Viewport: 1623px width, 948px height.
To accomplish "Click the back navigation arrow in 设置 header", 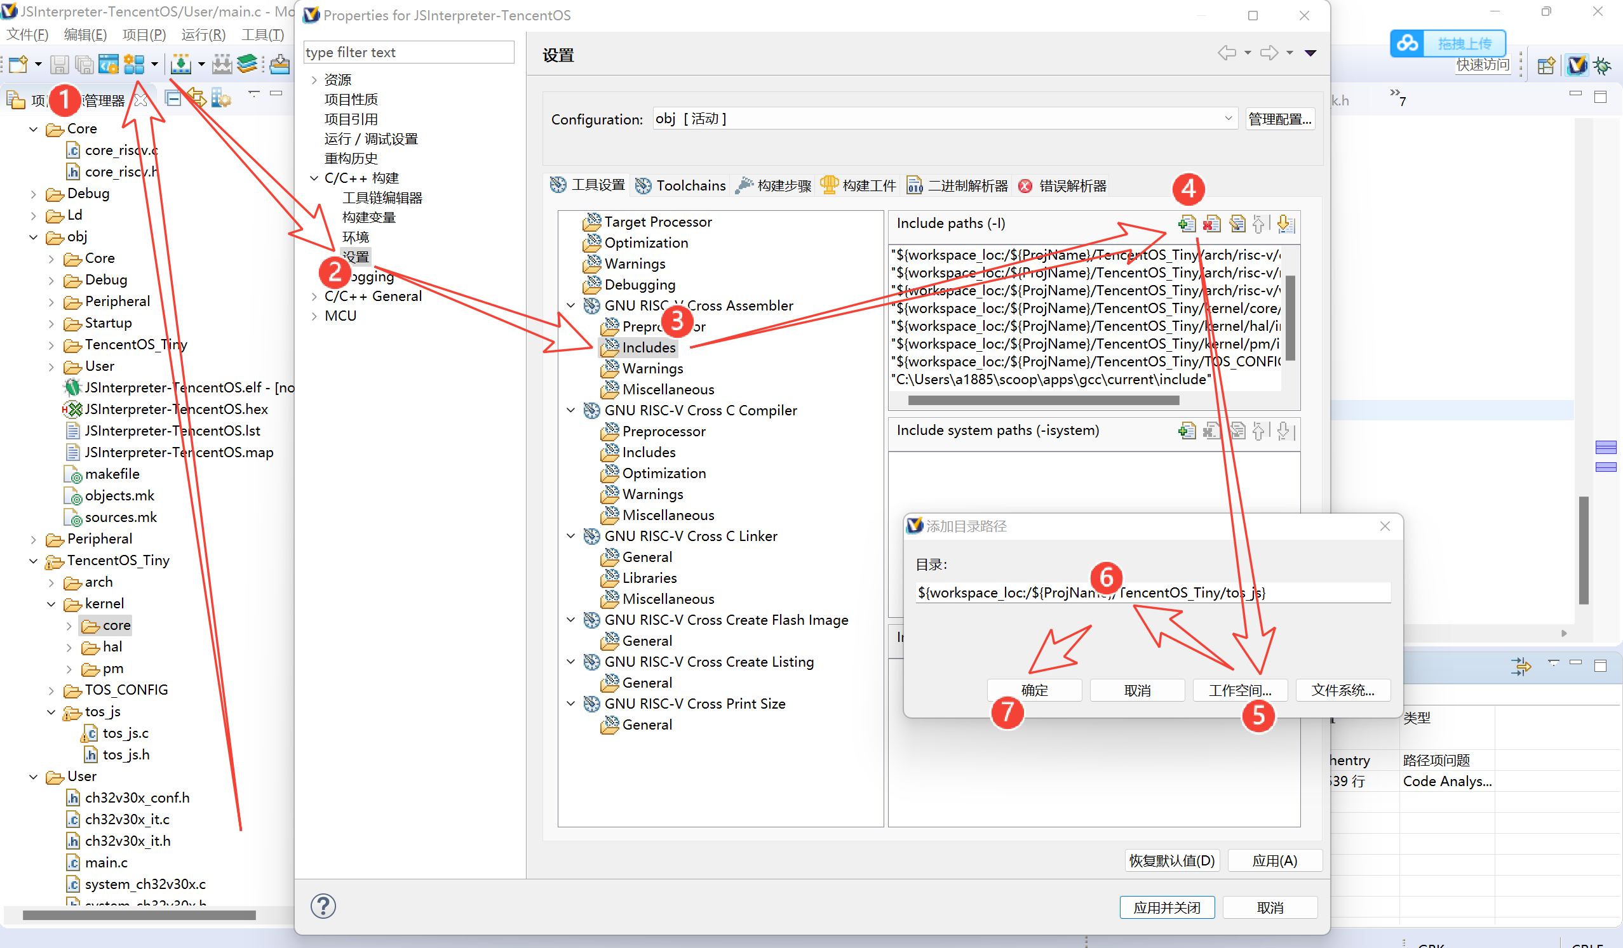I will tap(1226, 53).
